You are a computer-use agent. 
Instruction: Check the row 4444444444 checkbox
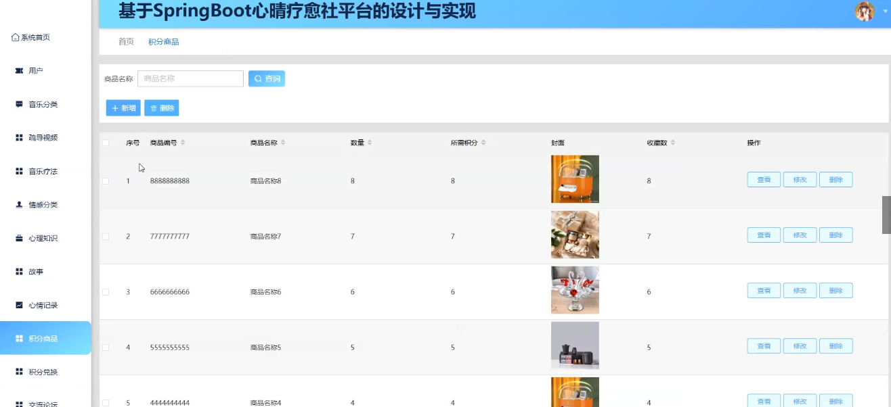point(106,403)
